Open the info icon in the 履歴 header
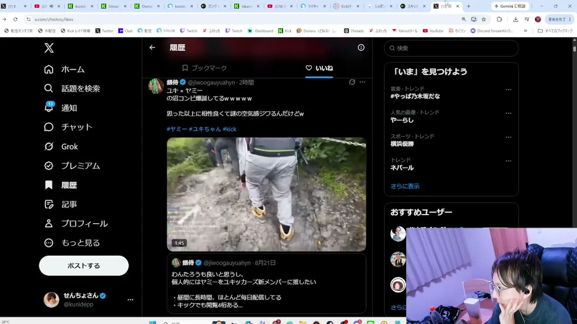Image resolution: width=577 pixels, height=324 pixels. tap(361, 47)
